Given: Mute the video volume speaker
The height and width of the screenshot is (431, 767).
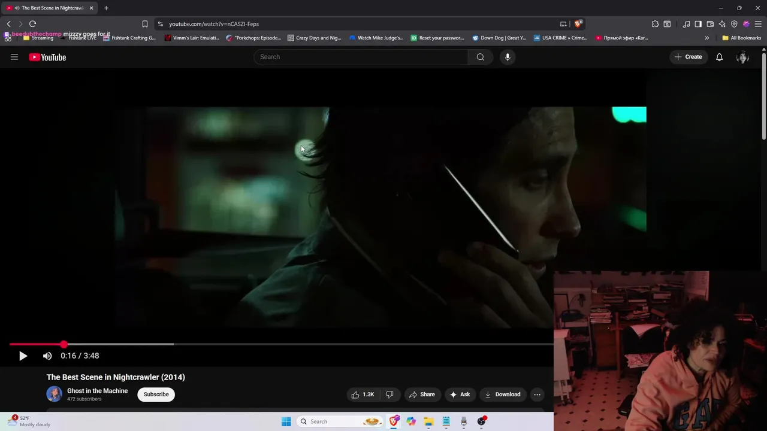Looking at the screenshot, I should [47, 356].
